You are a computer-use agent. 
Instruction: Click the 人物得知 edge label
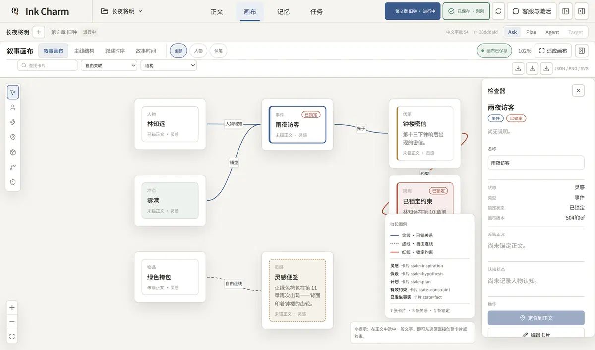tap(234, 124)
